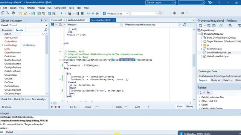Click the Save All toolbar icon
The width and height of the screenshot is (241, 135).
pos(39,13)
